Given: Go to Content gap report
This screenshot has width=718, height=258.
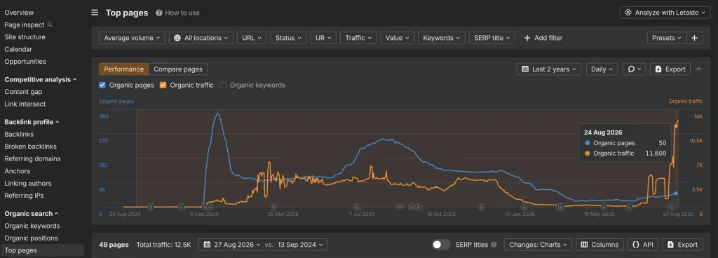Looking at the screenshot, I should coord(23,91).
